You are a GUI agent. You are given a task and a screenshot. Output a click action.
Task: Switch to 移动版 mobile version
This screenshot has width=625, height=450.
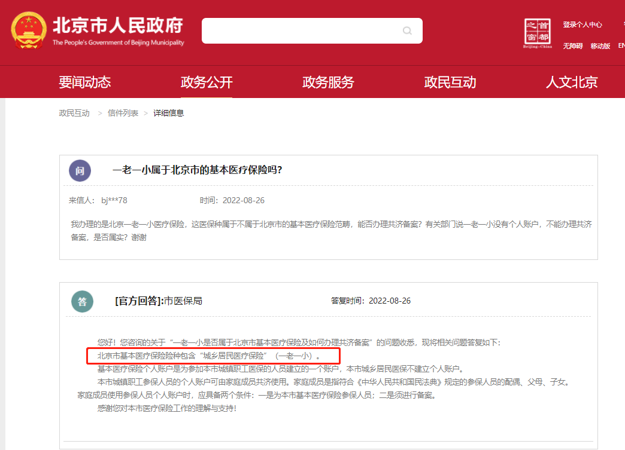coord(600,46)
